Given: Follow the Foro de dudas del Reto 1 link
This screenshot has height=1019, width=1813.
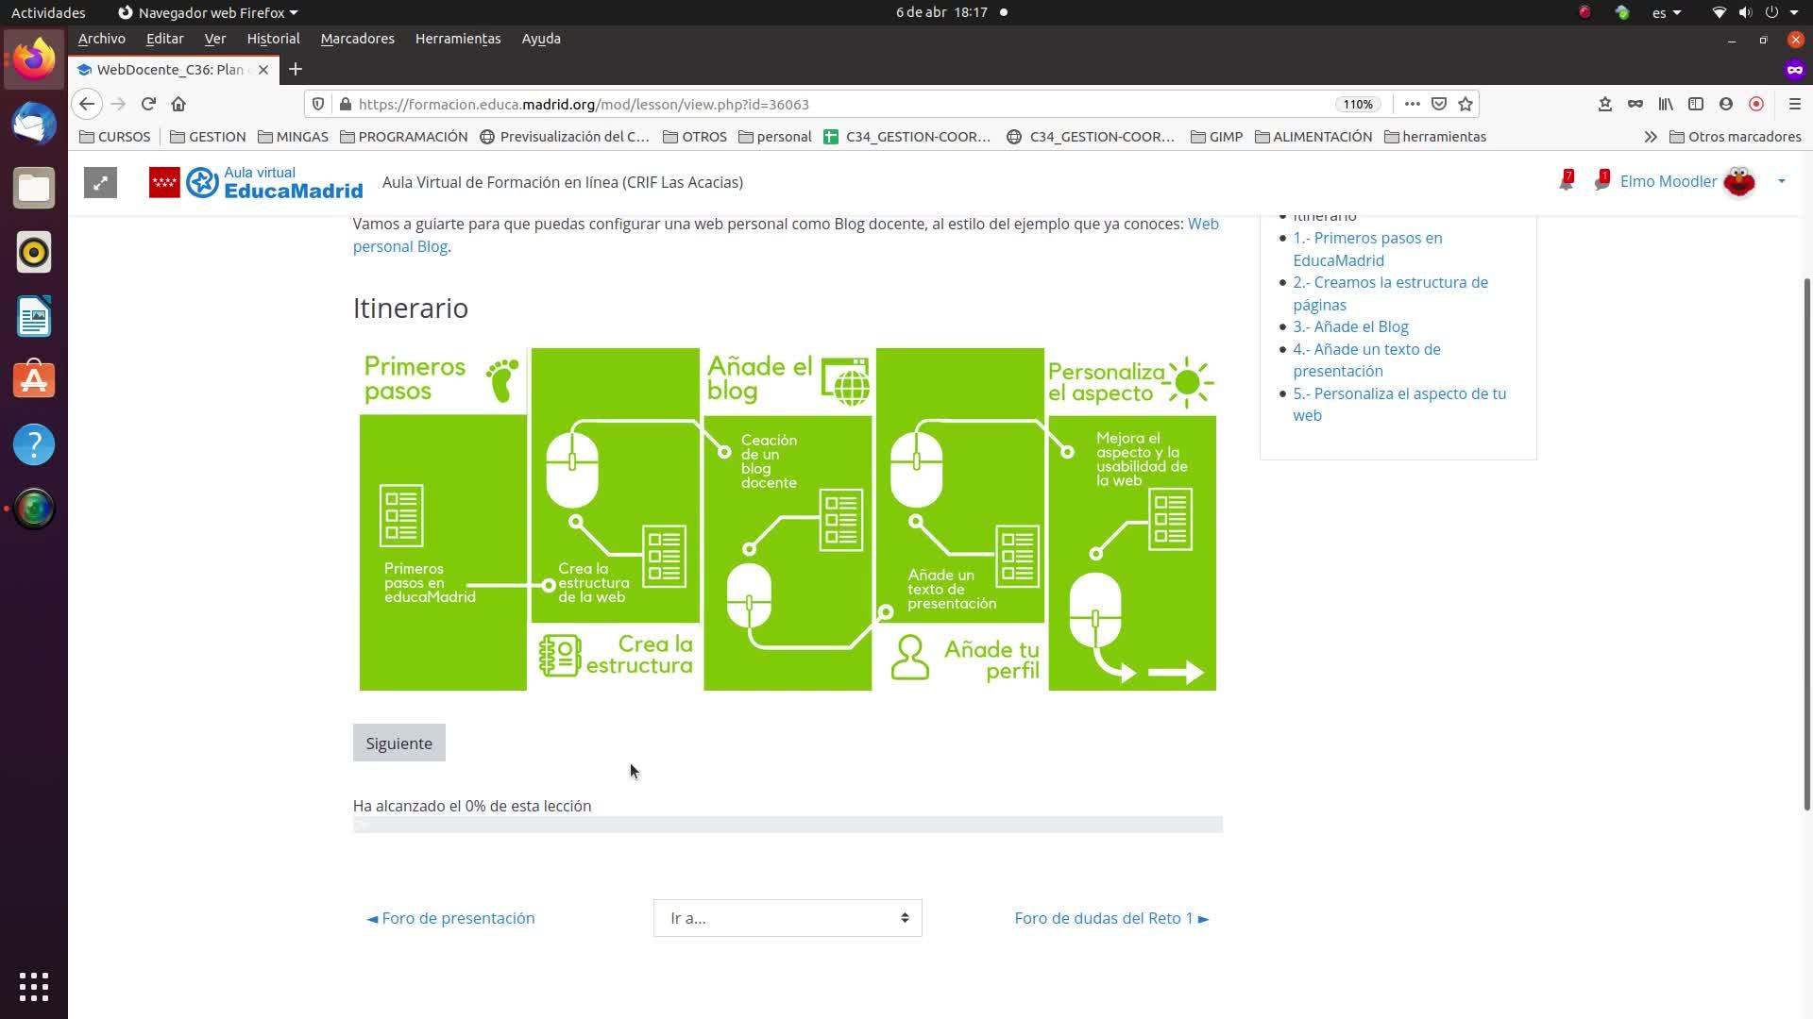Looking at the screenshot, I should point(1110,918).
